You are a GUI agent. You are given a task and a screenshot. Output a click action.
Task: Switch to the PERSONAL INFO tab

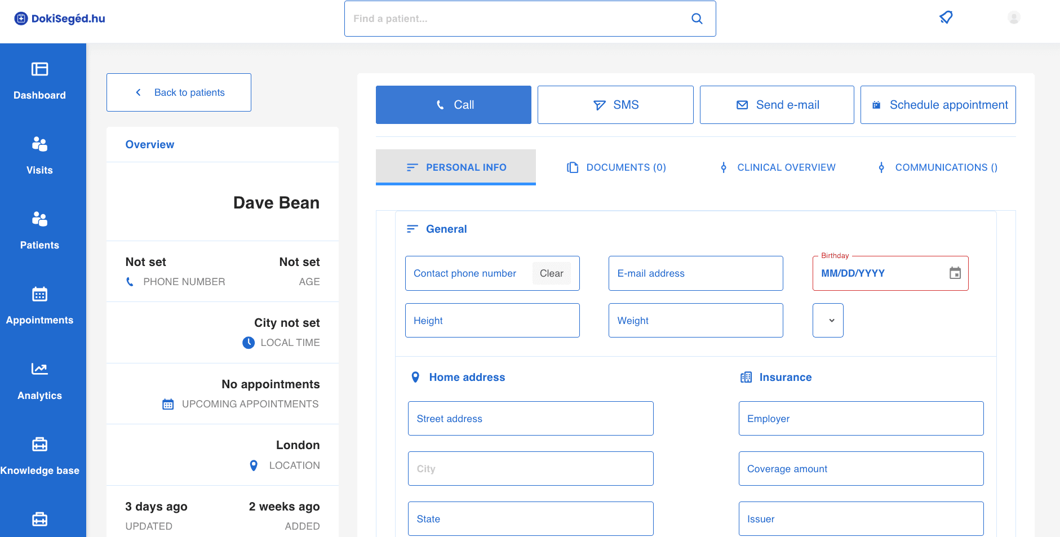pyautogui.click(x=456, y=167)
